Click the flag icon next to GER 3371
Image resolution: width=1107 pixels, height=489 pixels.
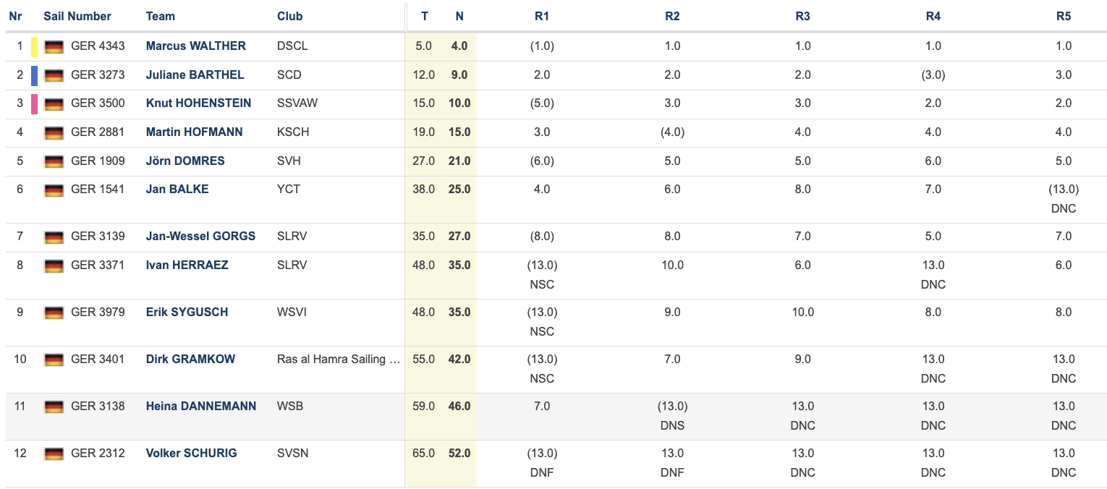click(54, 266)
